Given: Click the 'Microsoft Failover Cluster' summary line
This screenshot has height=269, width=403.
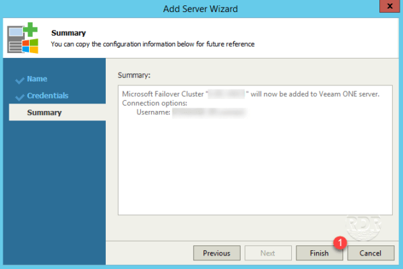Looking at the screenshot, I should tap(251, 94).
